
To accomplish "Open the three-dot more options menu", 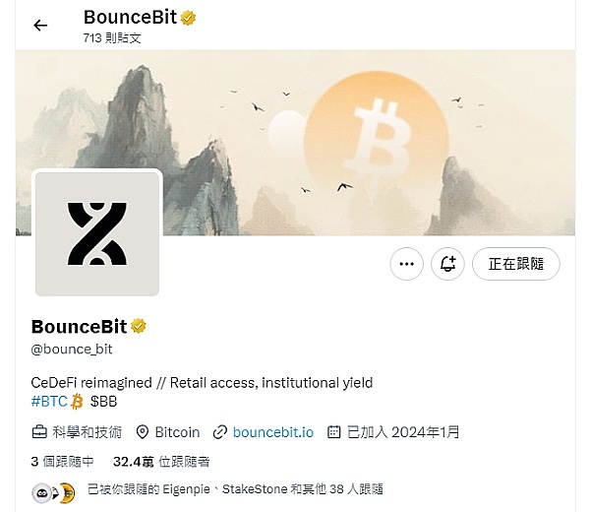I will 406,264.
